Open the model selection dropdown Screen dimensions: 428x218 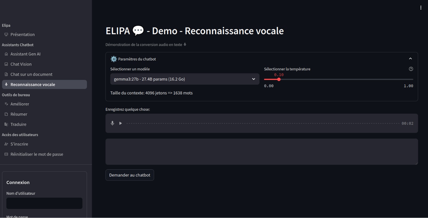tap(185, 79)
